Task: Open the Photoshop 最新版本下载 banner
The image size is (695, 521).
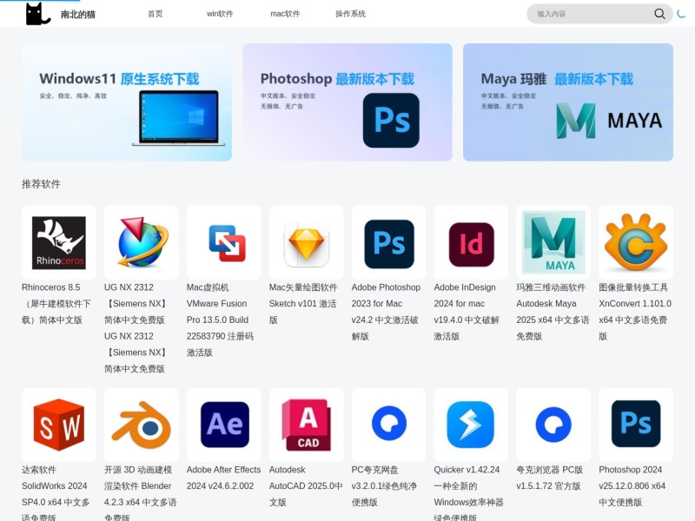Action: [x=347, y=102]
